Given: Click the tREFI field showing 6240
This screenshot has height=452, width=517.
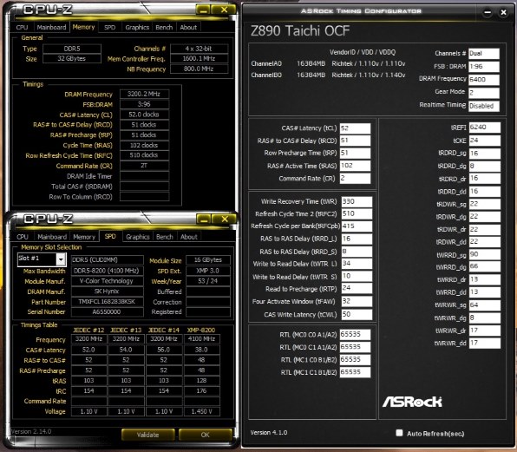Looking at the screenshot, I should coord(485,128).
